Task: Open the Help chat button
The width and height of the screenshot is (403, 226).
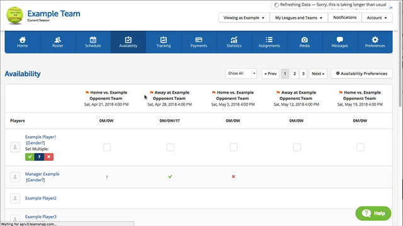Action: point(373,213)
